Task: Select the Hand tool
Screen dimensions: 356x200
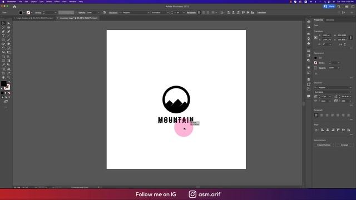Action: (x=3, y=77)
